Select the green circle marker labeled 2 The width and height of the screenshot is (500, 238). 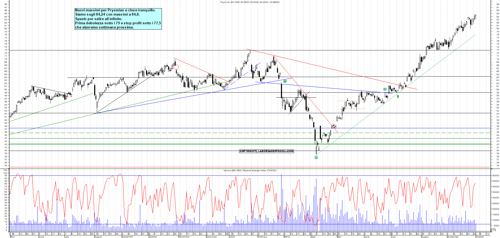tap(385, 89)
